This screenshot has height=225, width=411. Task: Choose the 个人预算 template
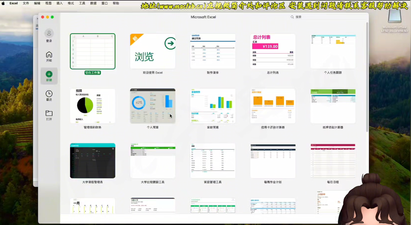(153, 106)
